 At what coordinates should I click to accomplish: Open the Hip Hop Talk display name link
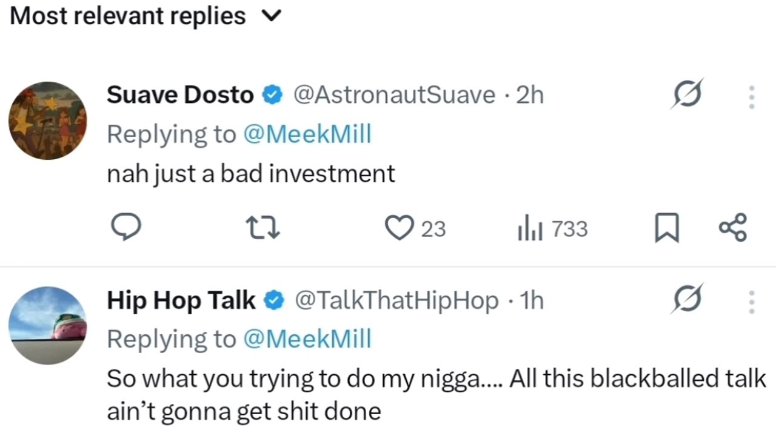[181, 300]
